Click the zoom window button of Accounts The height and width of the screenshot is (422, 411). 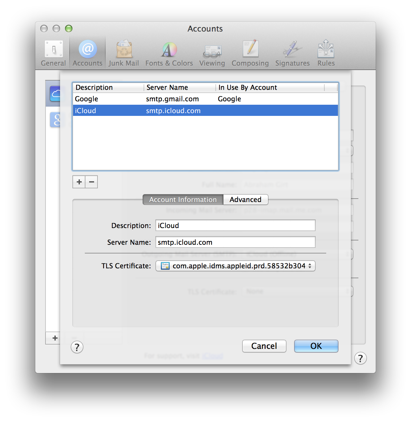tap(69, 29)
